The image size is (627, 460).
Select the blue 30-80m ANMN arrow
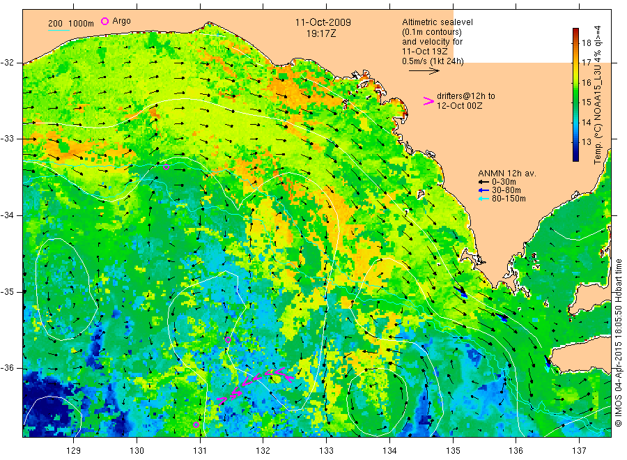(482, 191)
